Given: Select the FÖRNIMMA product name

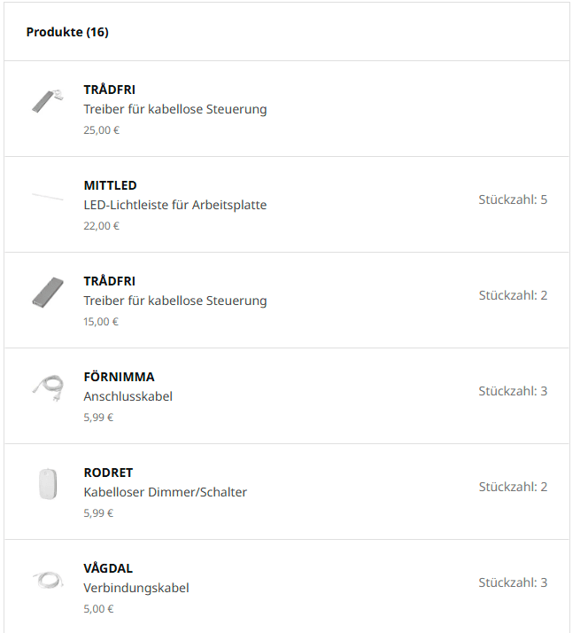Looking at the screenshot, I should [119, 377].
